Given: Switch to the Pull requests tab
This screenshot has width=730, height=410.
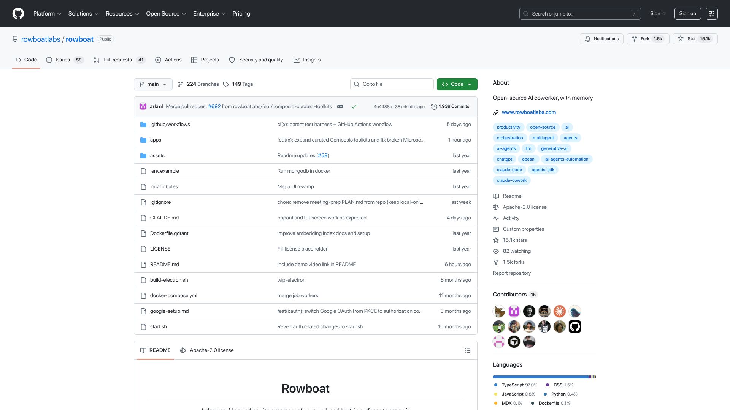Looking at the screenshot, I should [119, 60].
